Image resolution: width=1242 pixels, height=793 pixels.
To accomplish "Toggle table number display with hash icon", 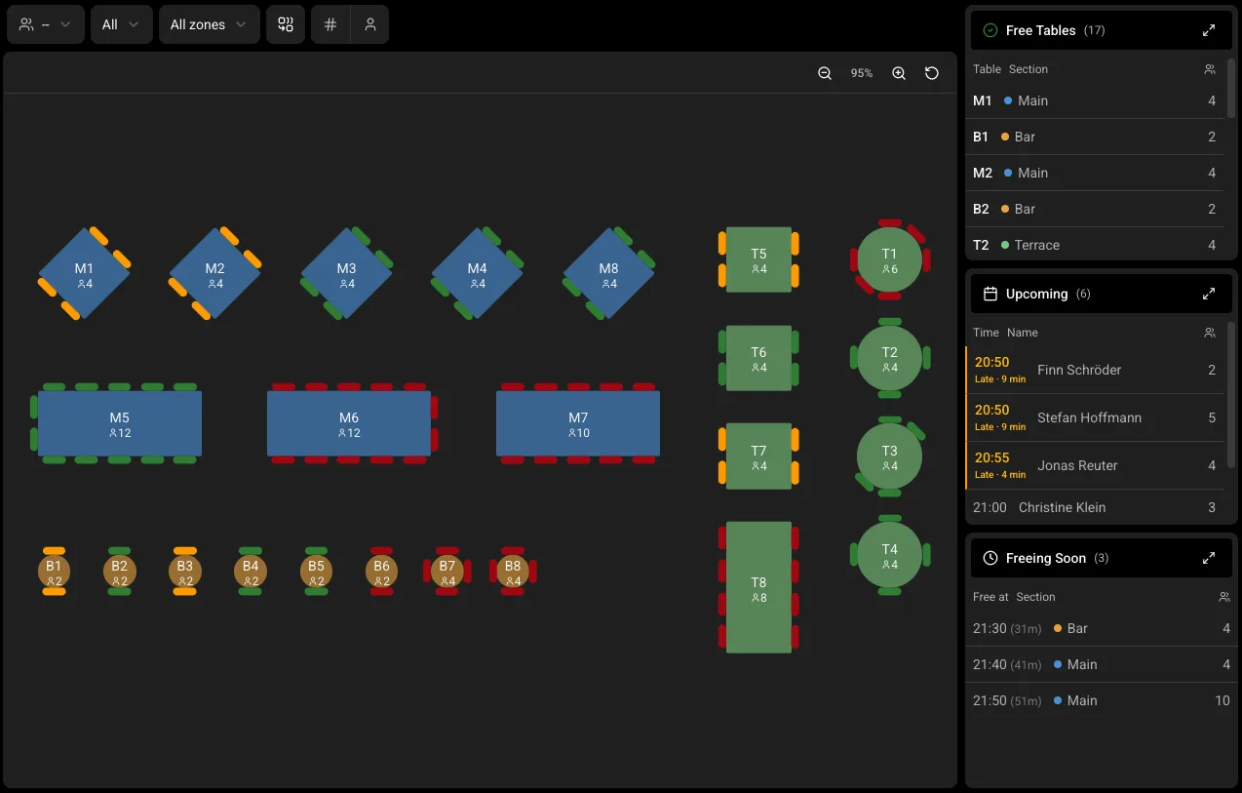I will click(x=330, y=24).
